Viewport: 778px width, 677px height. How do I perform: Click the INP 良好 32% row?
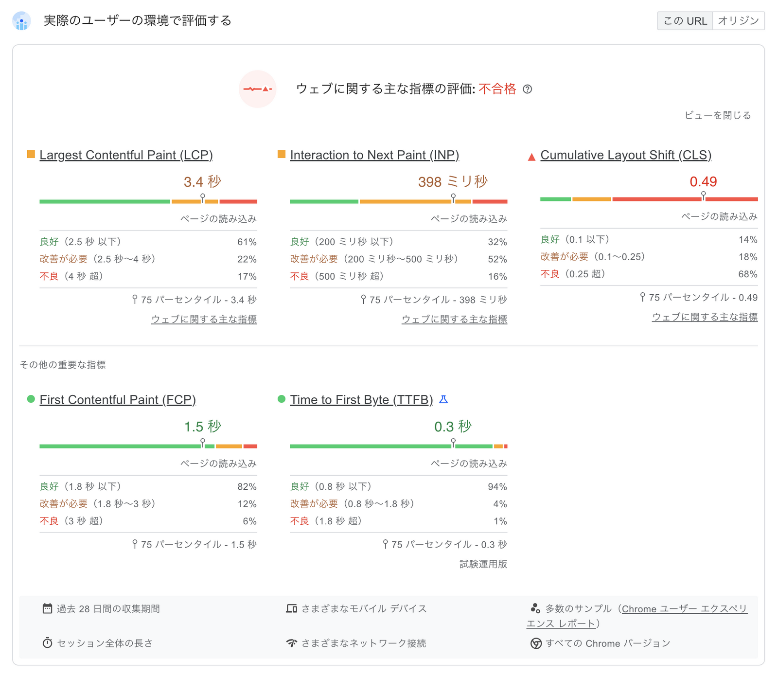click(x=399, y=242)
